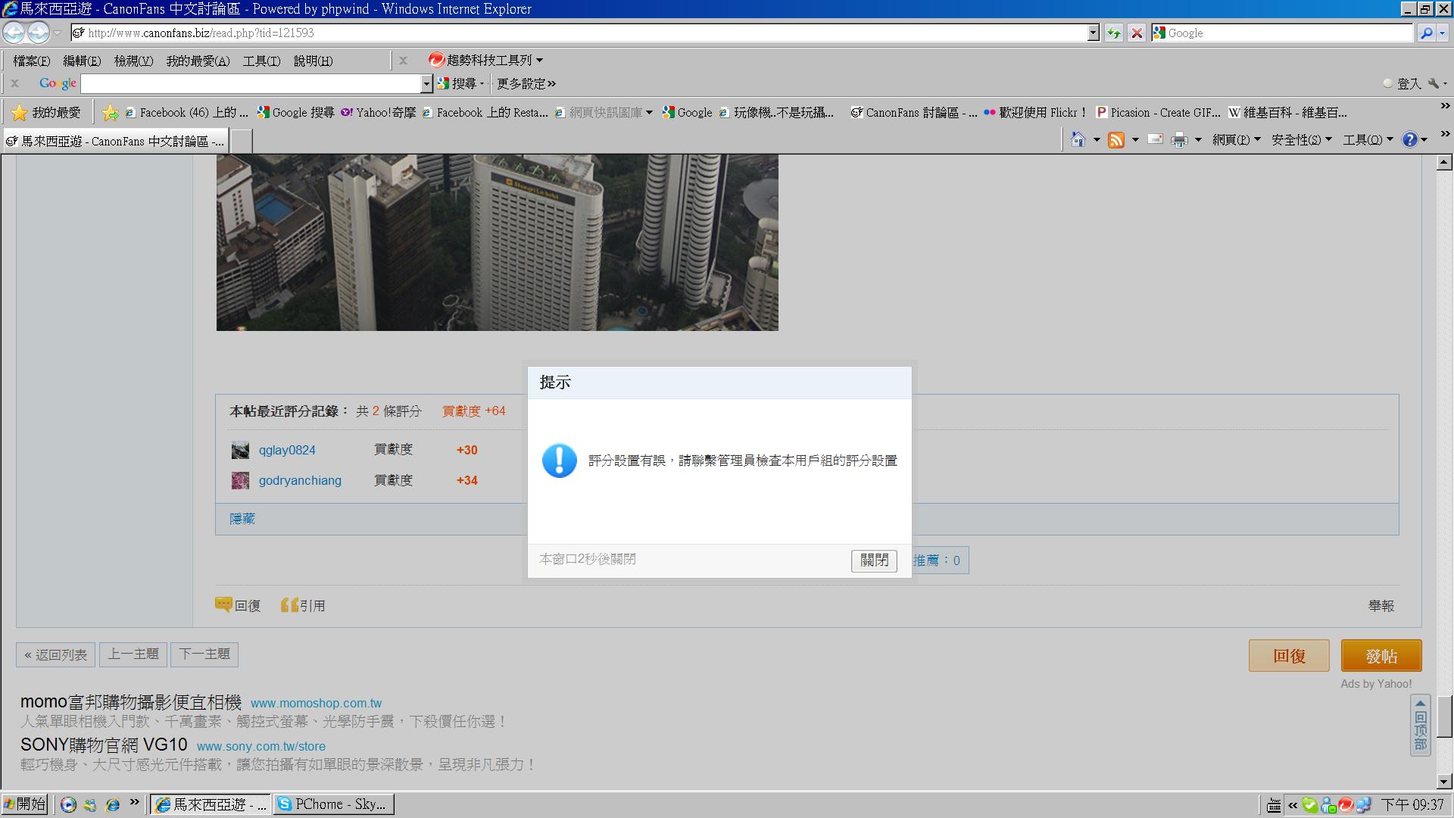Click the Add to Favorites star icon
1454x818 pixels.
coord(111,113)
